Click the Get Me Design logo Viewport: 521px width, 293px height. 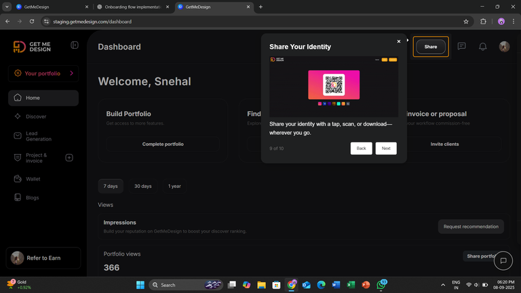point(32,47)
